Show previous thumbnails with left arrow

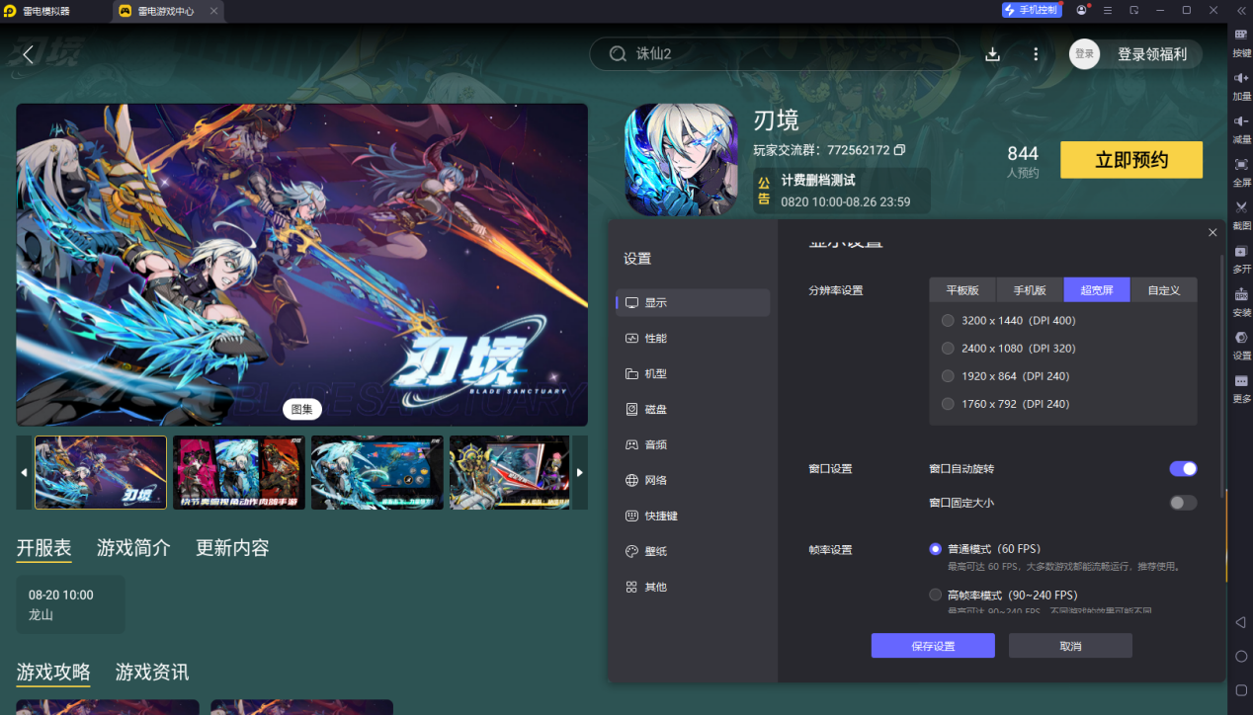(25, 472)
